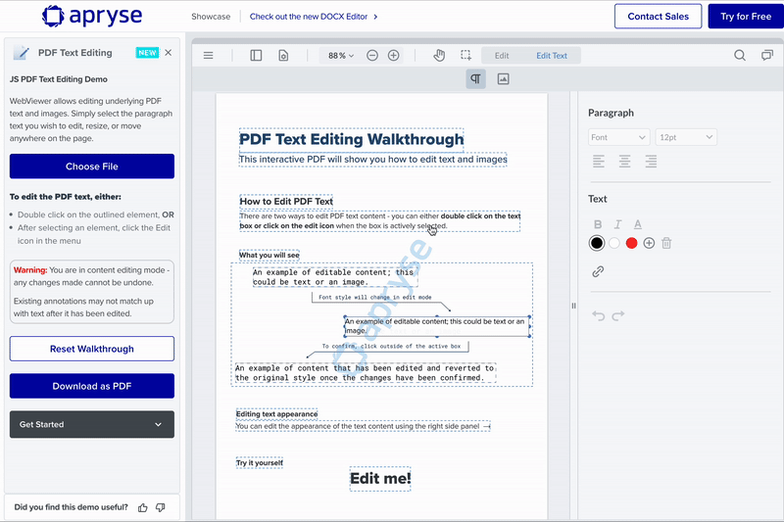The image size is (784, 522).
Task: Select the add image tool
Action: 503,79
